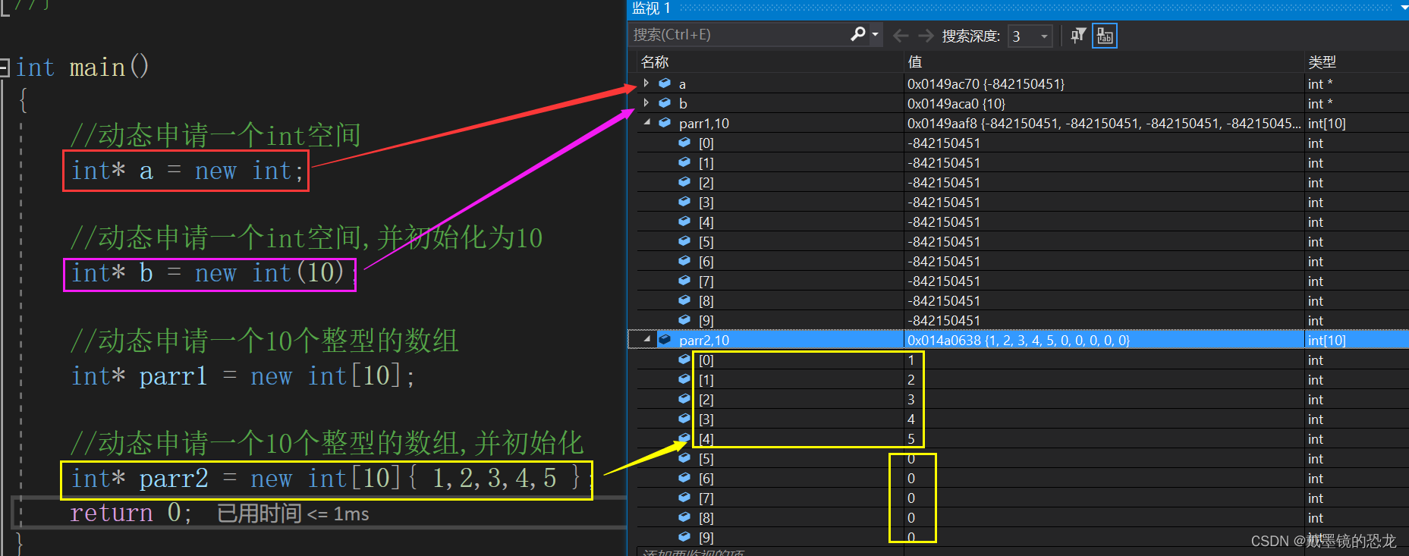Screen dimensions: 1409x556
Task: Click the Value column header
Action: click(1104, 61)
